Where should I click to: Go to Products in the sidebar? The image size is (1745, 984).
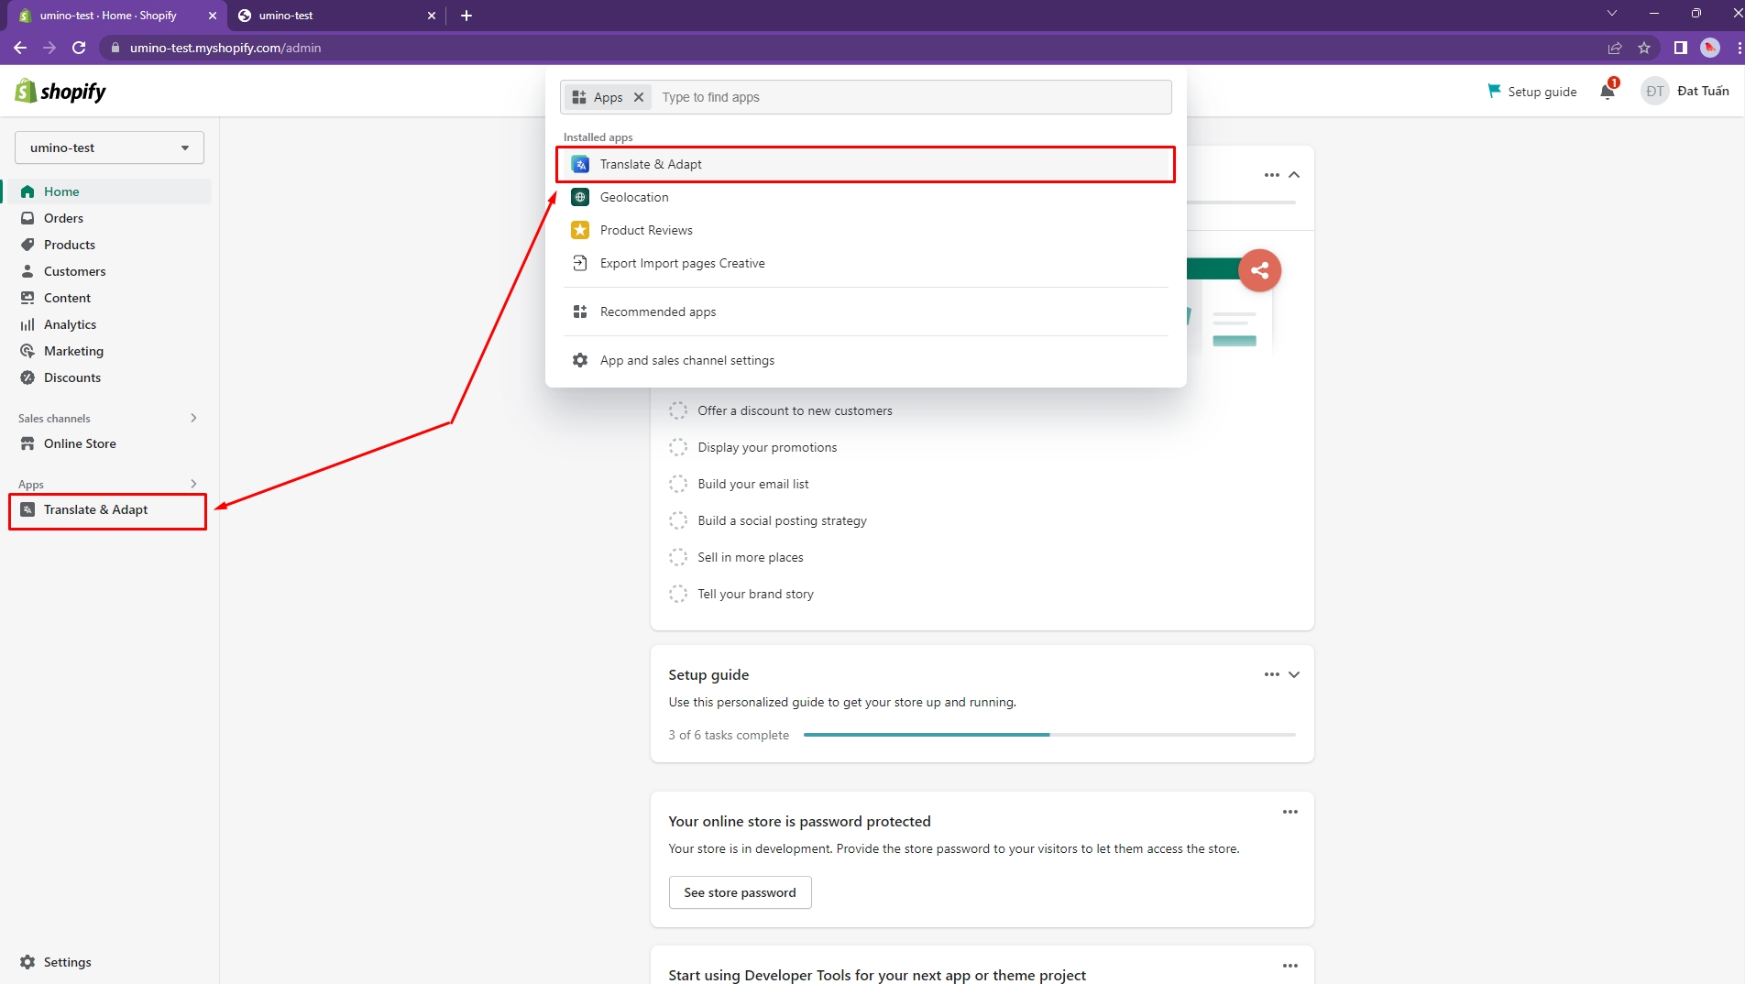coord(69,245)
